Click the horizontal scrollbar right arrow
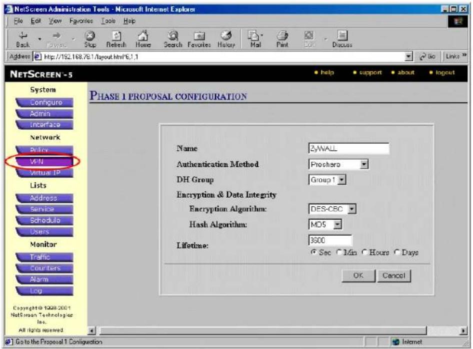 pyautogui.click(x=463, y=331)
